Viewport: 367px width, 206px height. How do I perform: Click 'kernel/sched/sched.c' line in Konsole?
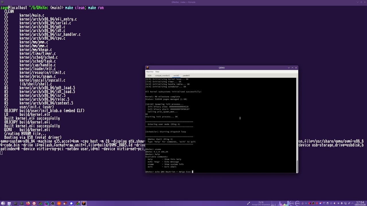coord(38,57)
